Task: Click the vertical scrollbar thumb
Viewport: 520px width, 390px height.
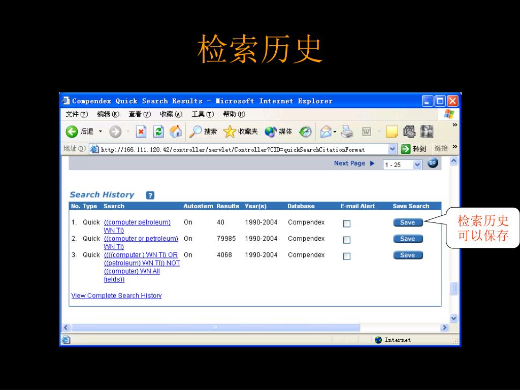Action: pyautogui.click(x=453, y=288)
